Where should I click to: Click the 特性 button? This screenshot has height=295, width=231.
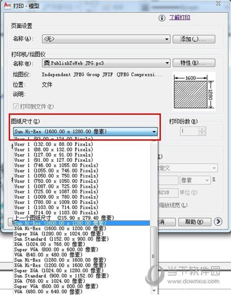[x=194, y=63]
